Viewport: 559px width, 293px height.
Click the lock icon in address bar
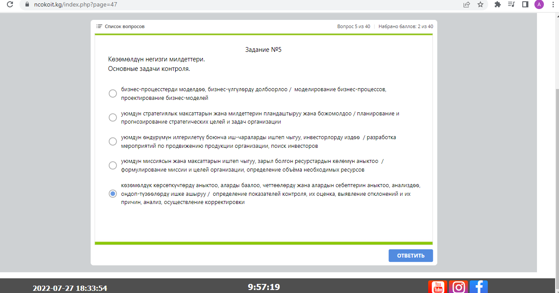(27, 5)
